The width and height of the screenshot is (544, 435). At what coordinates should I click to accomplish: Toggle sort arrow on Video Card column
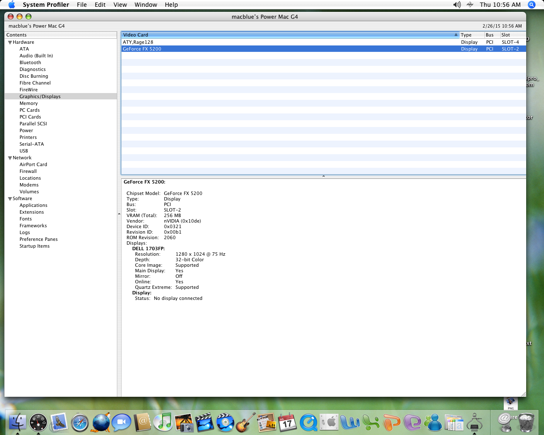click(x=456, y=35)
